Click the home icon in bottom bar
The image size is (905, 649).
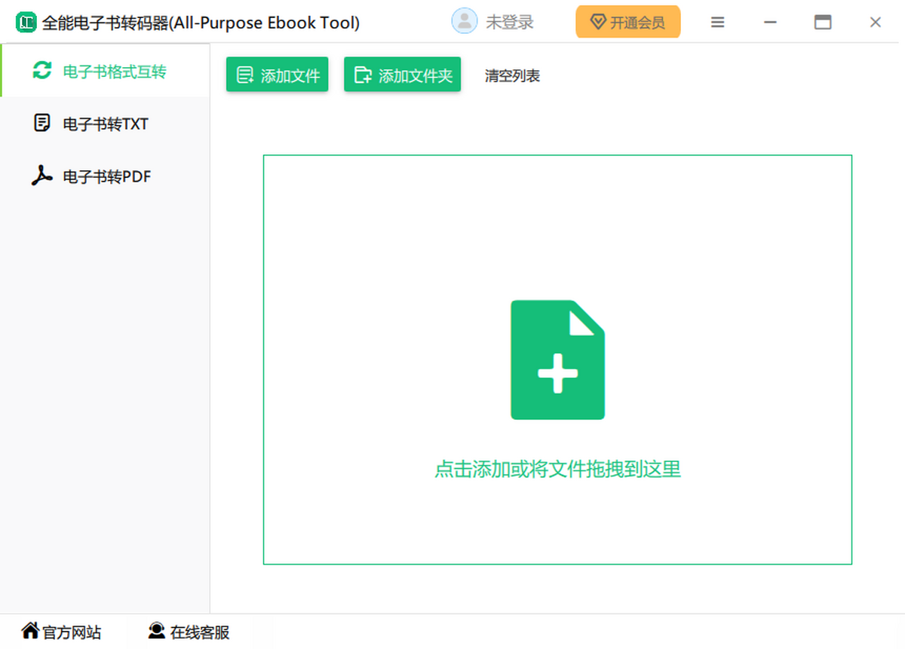pyautogui.click(x=30, y=631)
